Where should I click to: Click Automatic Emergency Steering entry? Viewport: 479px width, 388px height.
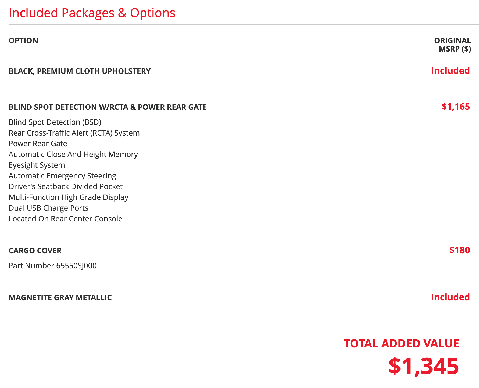click(62, 176)
